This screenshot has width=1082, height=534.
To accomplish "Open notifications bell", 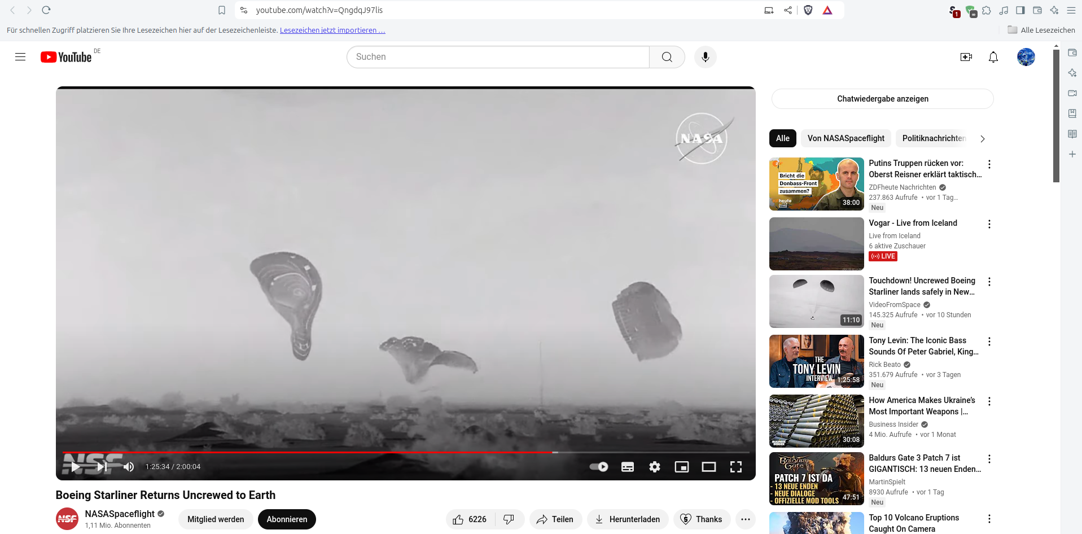I will click(x=993, y=57).
